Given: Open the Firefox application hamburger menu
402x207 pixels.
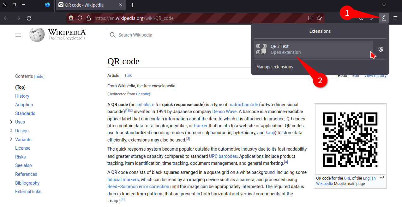Looking at the screenshot, I should click(395, 18).
